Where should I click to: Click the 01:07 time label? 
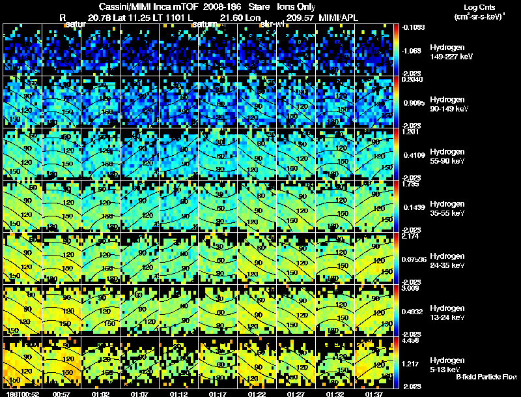pyautogui.click(x=139, y=394)
